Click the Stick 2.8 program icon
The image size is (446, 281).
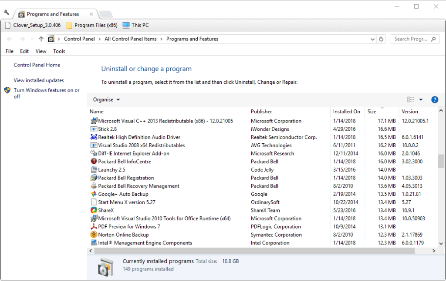(94, 129)
